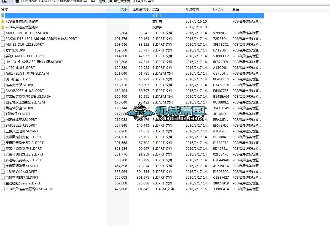The width and height of the screenshot is (330, 226).
Task: Click the file icon of BAF685ZZ-J.SLDPRT
Action: point(3,125)
